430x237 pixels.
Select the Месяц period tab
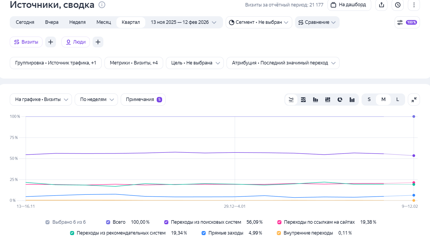pos(104,22)
